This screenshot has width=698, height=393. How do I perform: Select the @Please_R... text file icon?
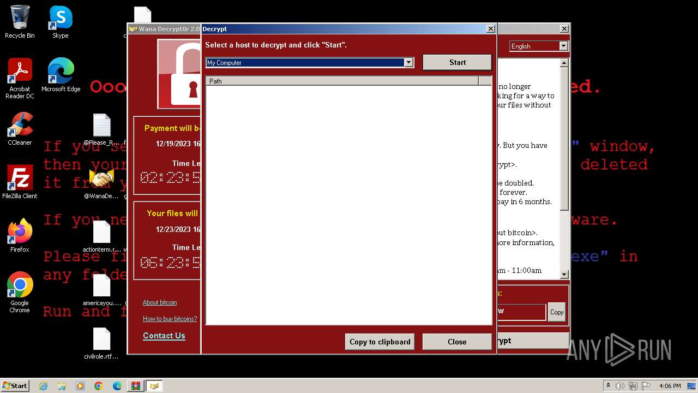coord(101,130)
